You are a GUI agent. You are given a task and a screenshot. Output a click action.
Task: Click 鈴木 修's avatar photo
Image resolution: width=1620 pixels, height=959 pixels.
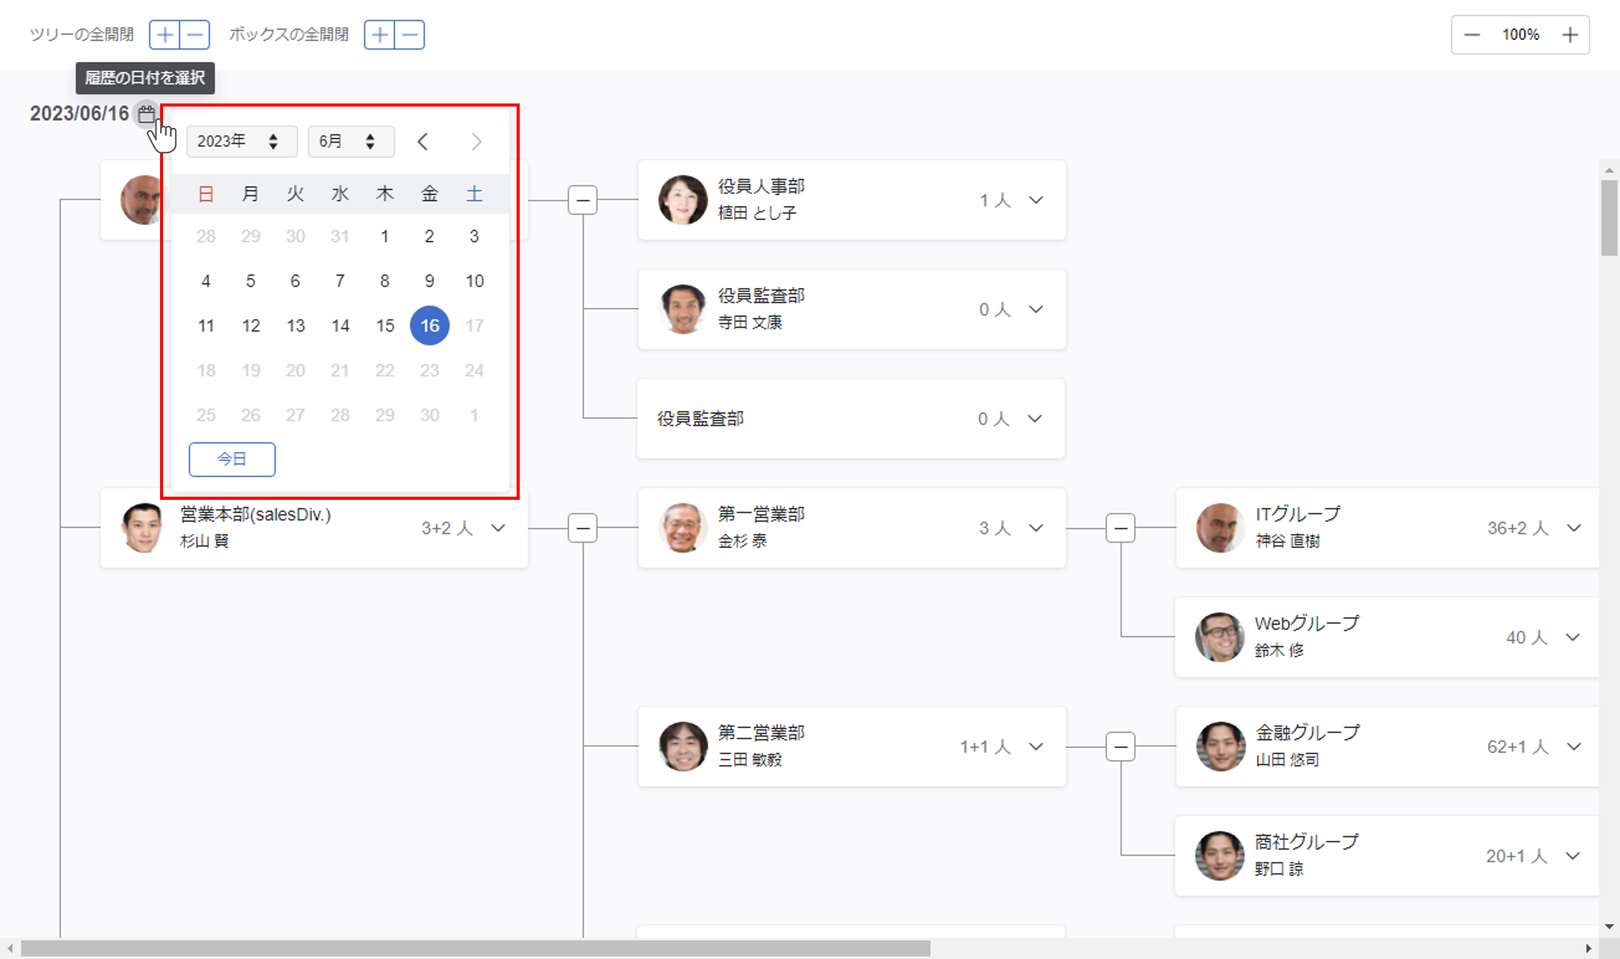click(x=1219, y=637)
